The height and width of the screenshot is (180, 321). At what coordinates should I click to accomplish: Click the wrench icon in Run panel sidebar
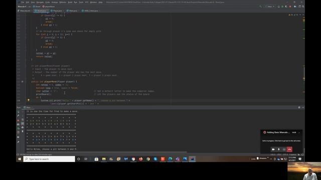click(18, 115)
